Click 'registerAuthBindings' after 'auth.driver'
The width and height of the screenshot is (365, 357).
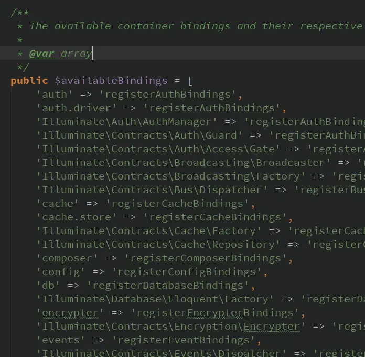point(212,108)
